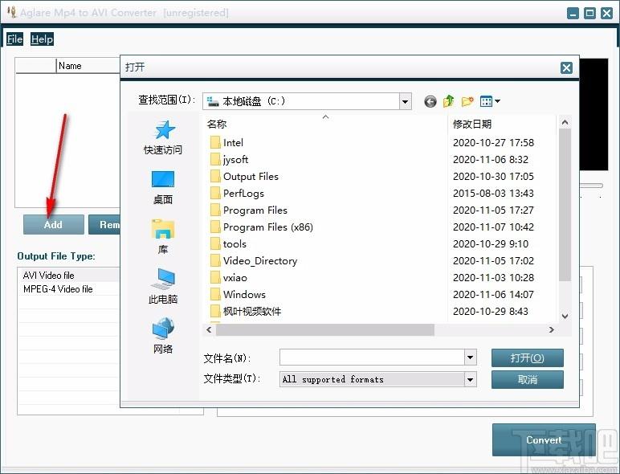Select the Program Files folder name

click(255, 210)
